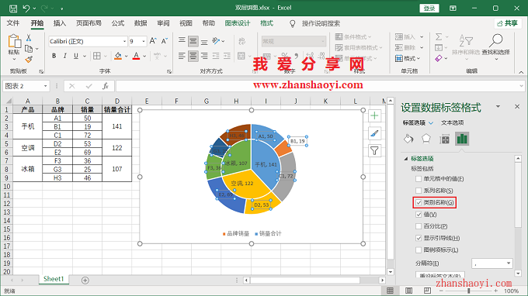Open Effects pentagon tab in pane

point(426,139)
